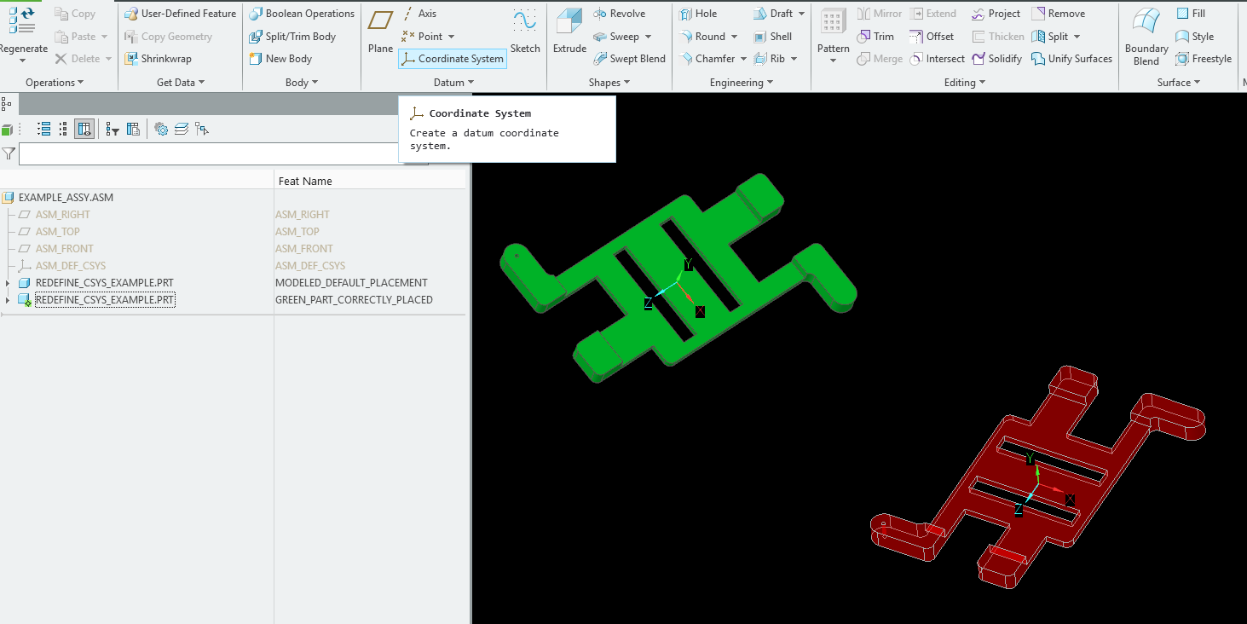This screenshot has width=1247, height=624.
Task: Open the Freestyle surface tool
Action: point(1204,58)
